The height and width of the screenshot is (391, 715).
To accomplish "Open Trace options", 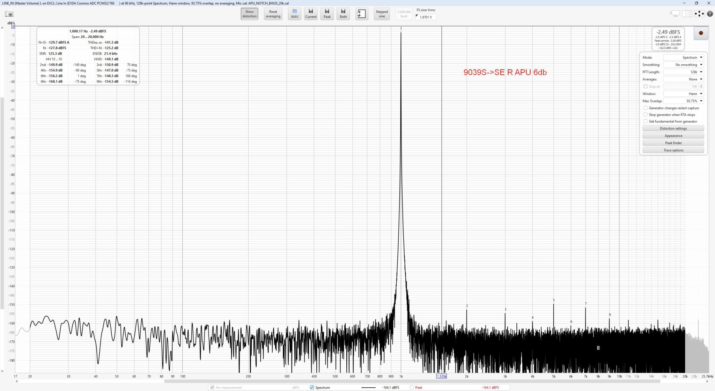I will pos(673,150).
